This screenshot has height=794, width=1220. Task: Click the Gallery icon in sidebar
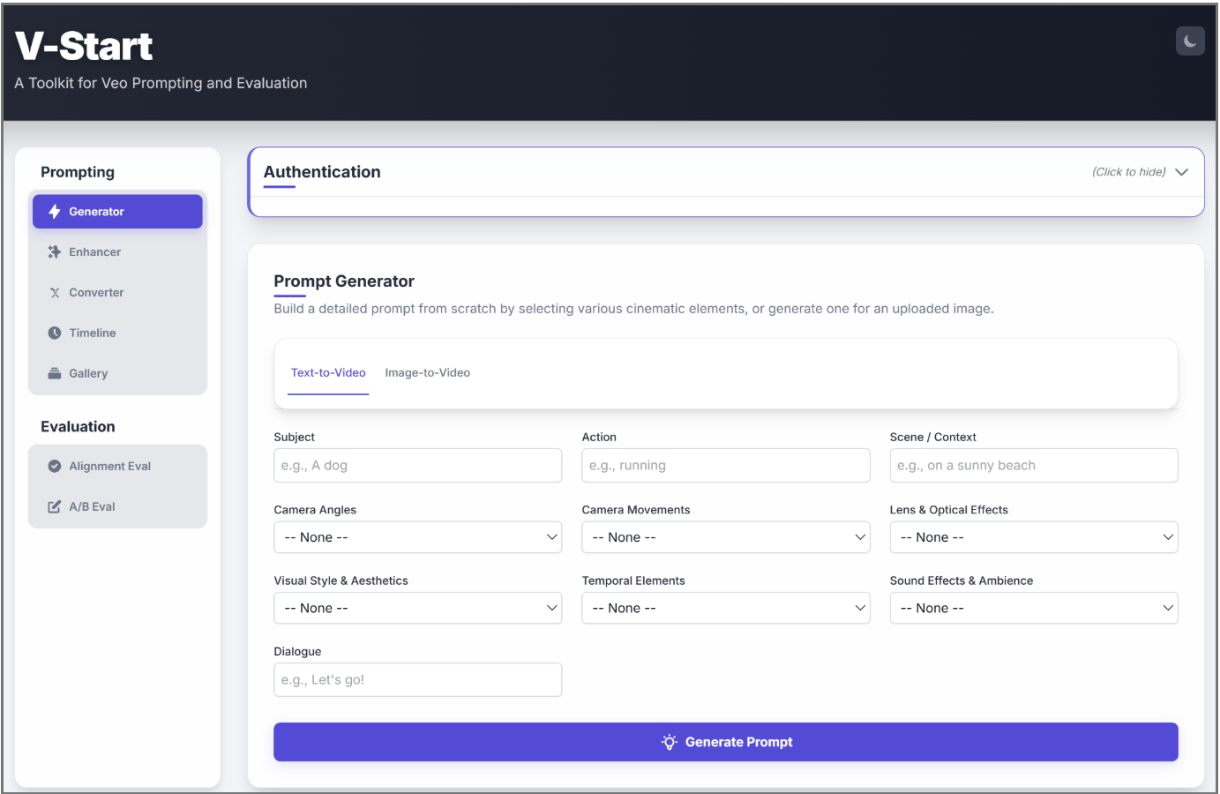pyautogui.click(x=55, y=373)
